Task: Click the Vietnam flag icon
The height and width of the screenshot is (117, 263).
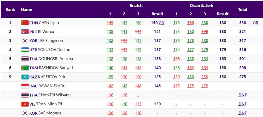Action: [x=25, y=104]
